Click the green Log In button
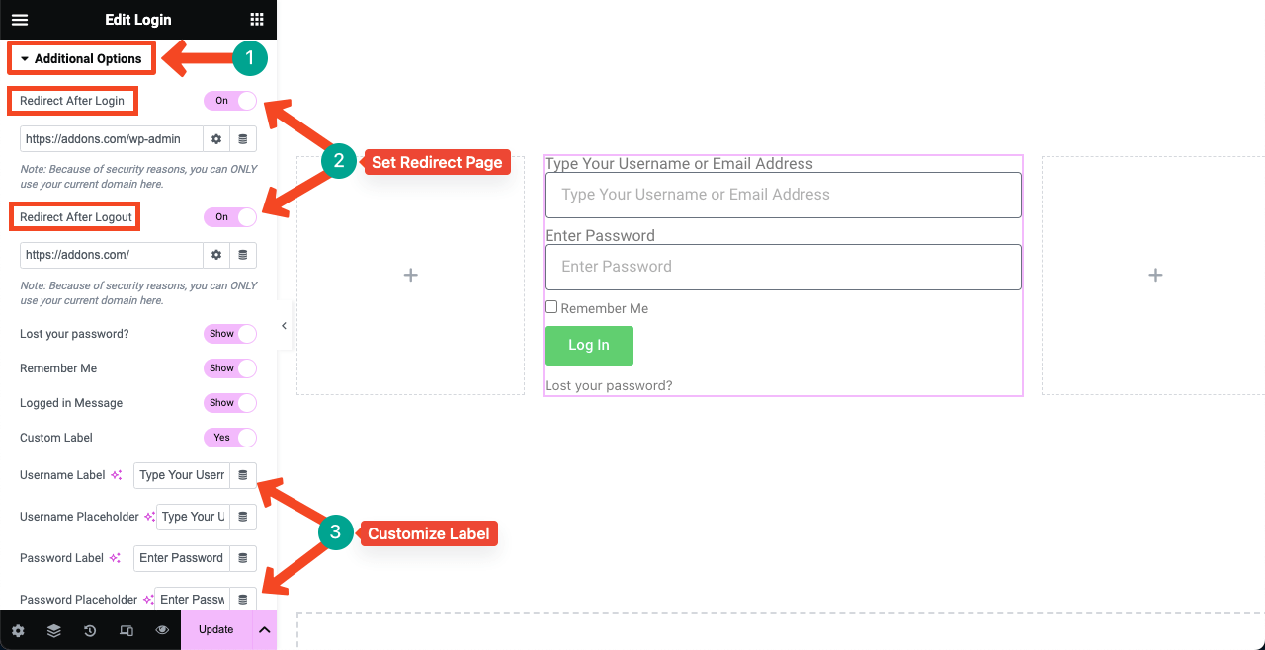 (x=588, y=346)
